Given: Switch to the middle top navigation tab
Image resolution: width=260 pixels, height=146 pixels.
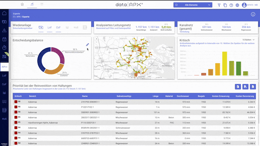Looking at the screenshot, I should point(32,5).
